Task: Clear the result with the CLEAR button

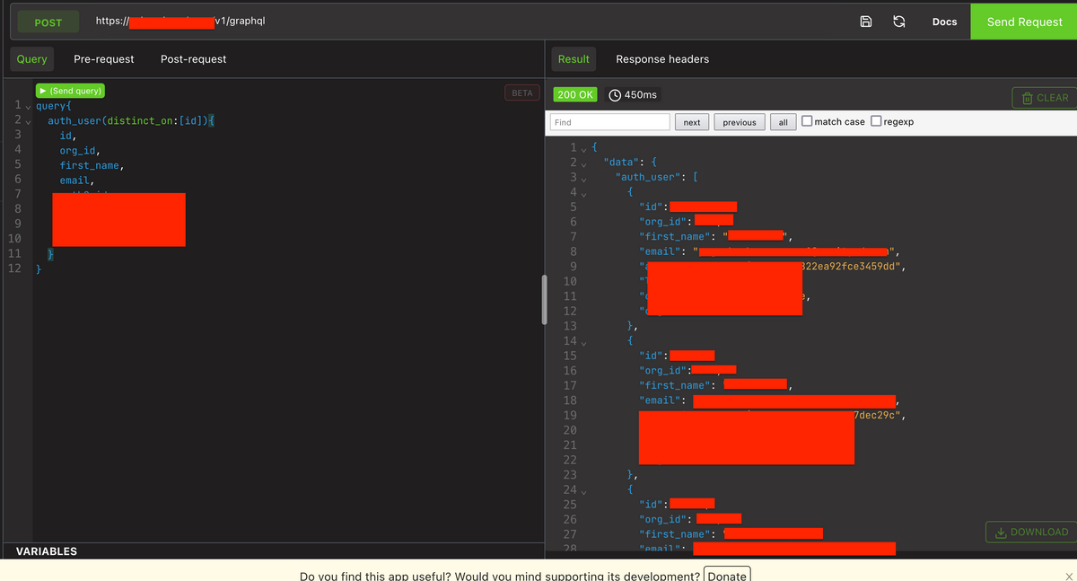Action: pyautogui.click(x=1044, y=98)
